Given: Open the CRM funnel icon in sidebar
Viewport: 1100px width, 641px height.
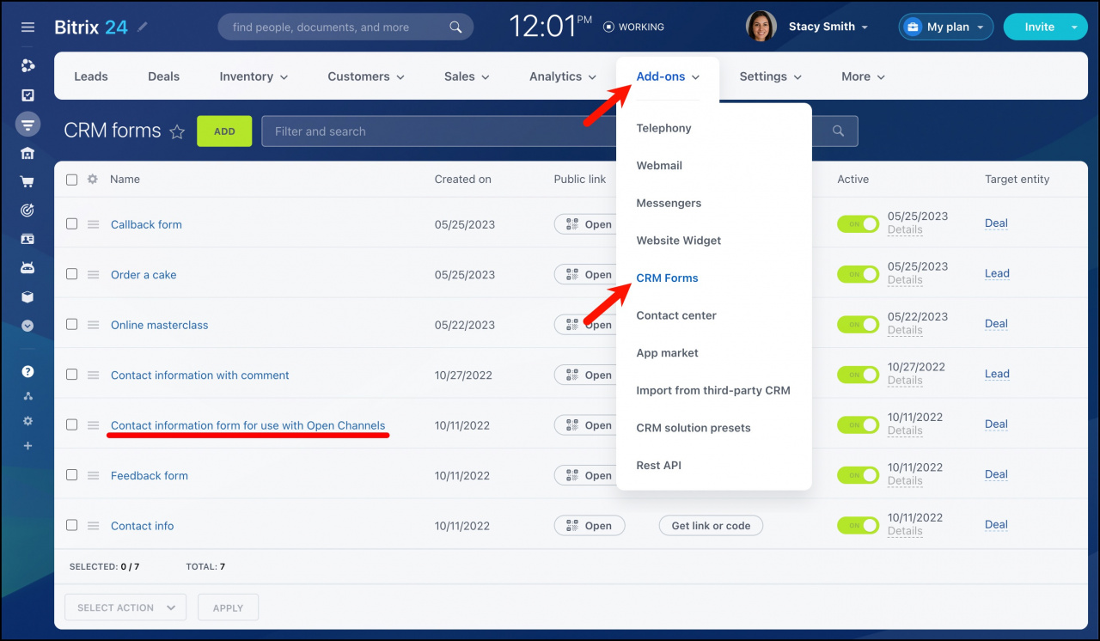Looking at the screenshot, I should pos(27,125).
